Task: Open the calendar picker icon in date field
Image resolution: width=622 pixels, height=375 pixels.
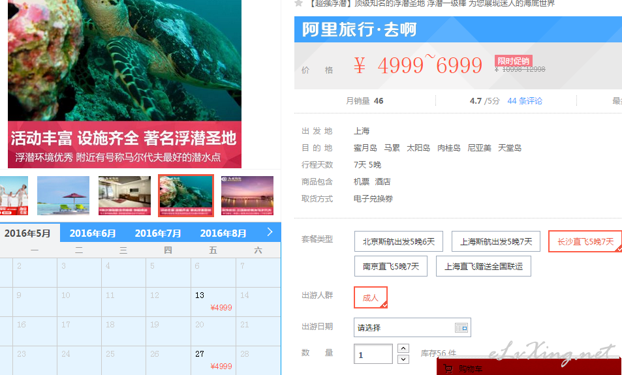Action: point(461,327)
